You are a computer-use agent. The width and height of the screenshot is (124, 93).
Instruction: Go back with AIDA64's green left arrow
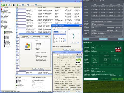2,5
